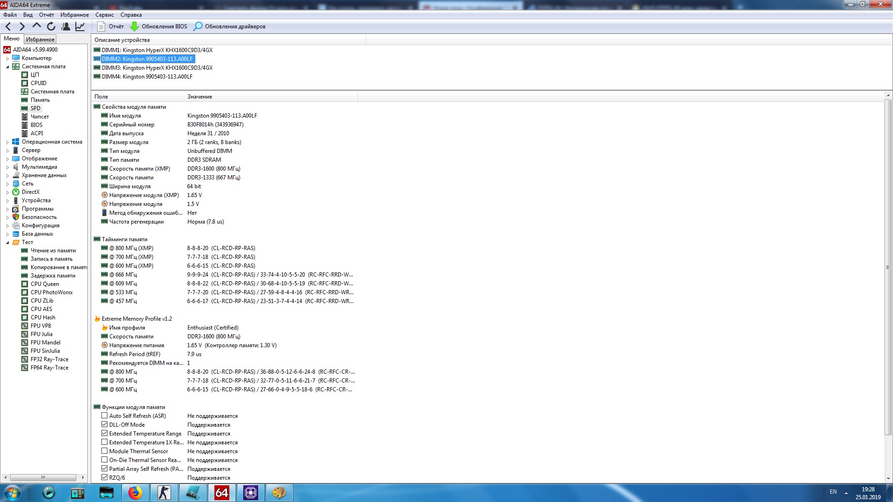This screenshot has width=893, height=502.
Task: Open the Сервис menu
Action: (x=104, y=15)
